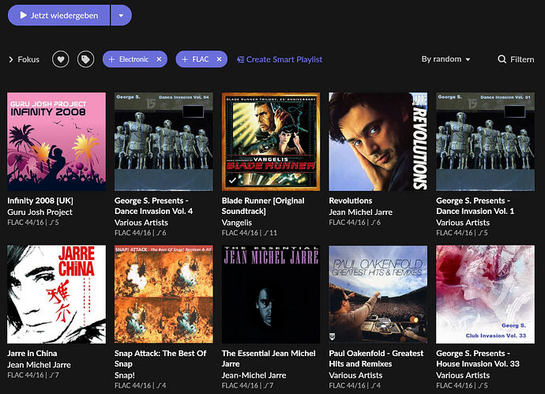
Task: Open Revolutions album cover
Action: [378, 141]
